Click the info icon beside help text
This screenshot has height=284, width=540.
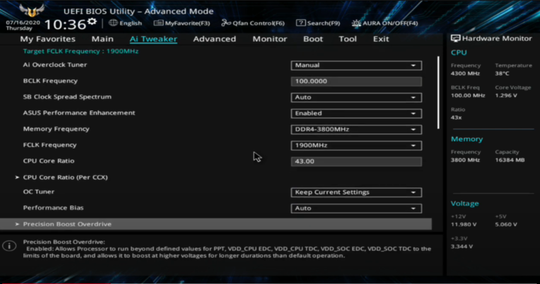coord(10,246)
